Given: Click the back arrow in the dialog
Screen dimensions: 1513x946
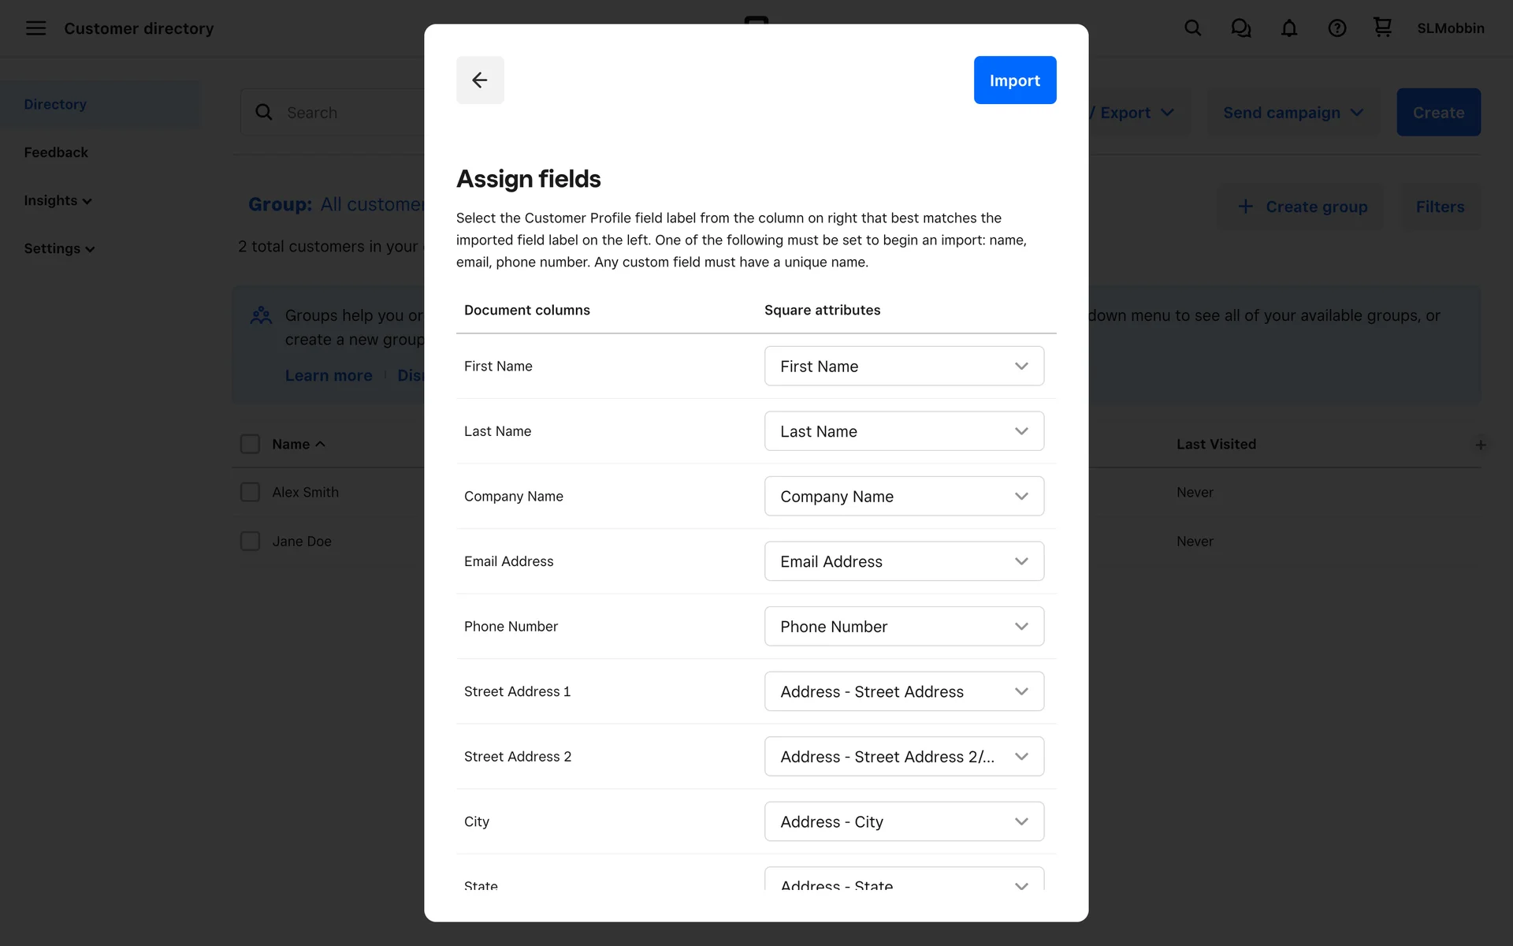Looking at the screenshot, I should pyautogui.click(x=480, y=80).
